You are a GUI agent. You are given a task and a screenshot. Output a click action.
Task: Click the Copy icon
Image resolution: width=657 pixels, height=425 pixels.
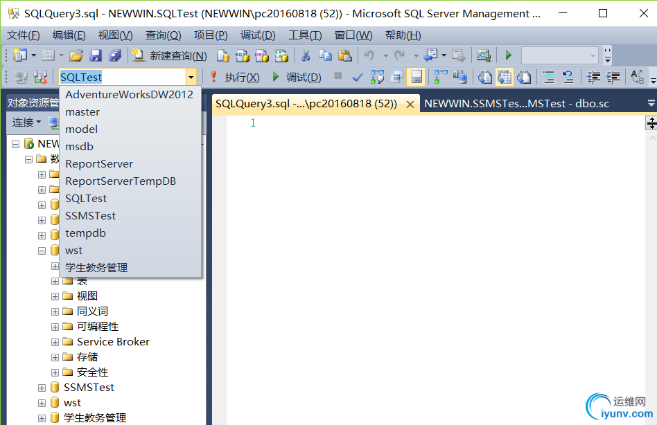pos(325,55)
